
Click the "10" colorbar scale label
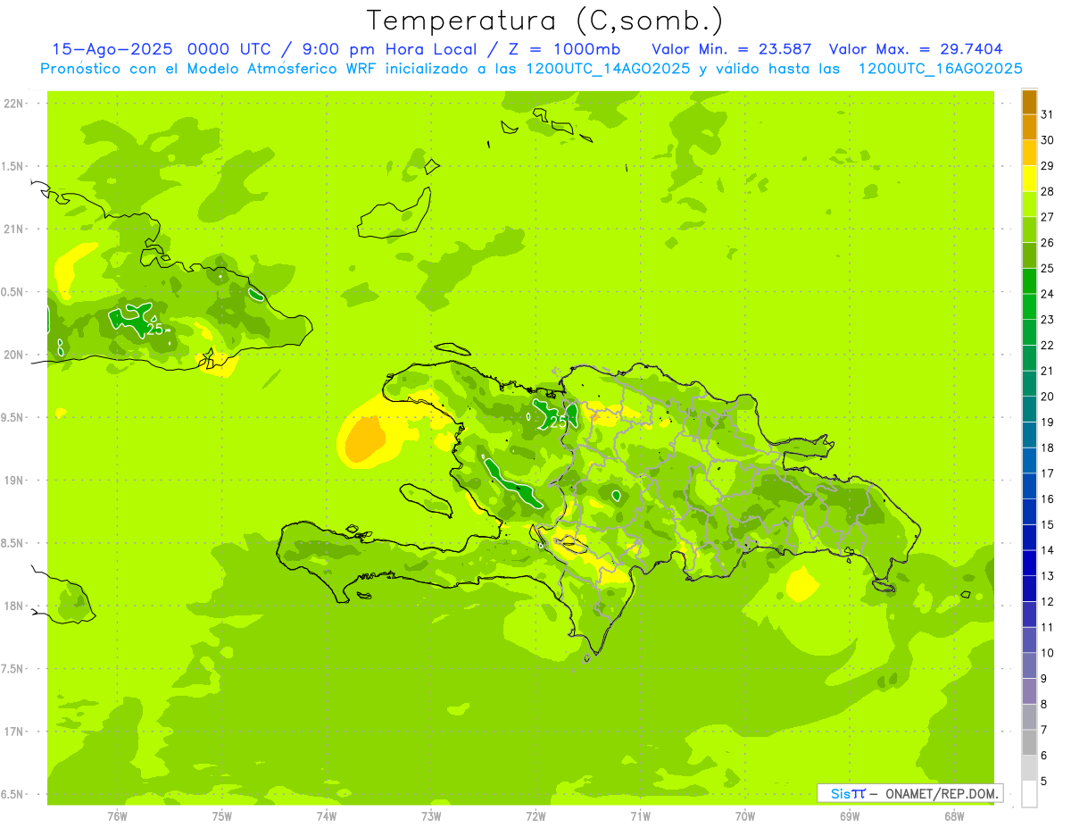click(x=1048, y=653)
